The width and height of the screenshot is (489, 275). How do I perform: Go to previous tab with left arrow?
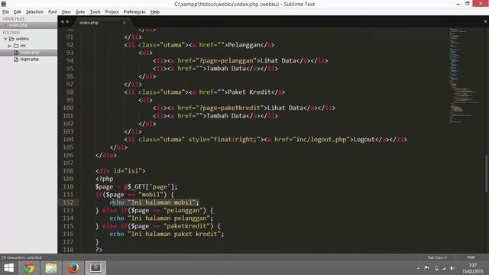pos(62,22)
